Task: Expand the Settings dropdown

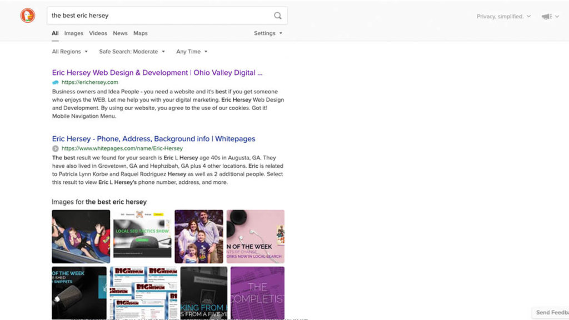Action: [x=268, y=33]
